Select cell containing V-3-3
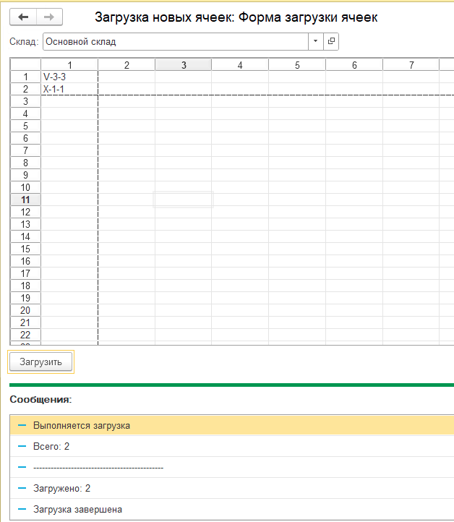 pyautogui.click(x=69, y=77)
